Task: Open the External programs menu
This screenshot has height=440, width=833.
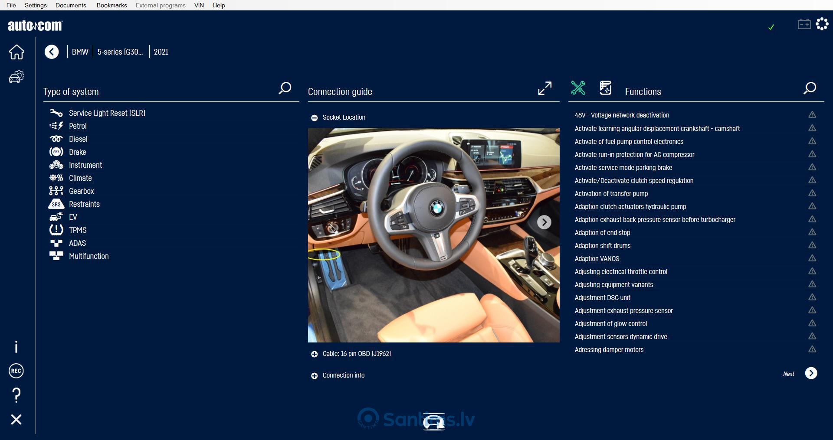Action: [161, 5]
